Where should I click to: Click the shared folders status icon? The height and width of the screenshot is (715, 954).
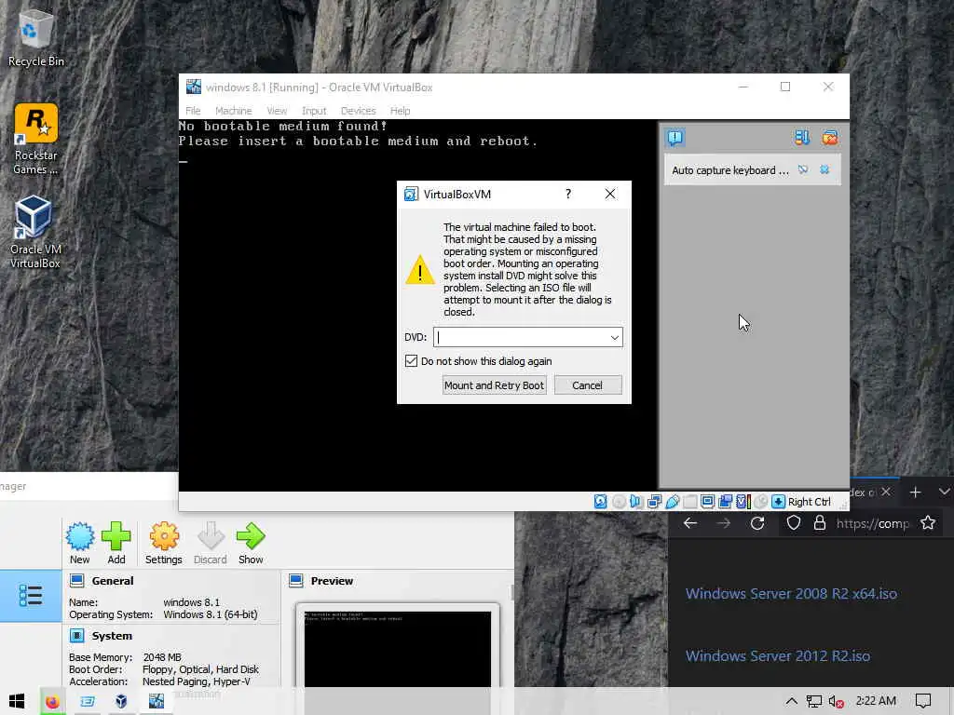(x=690, y=502)
